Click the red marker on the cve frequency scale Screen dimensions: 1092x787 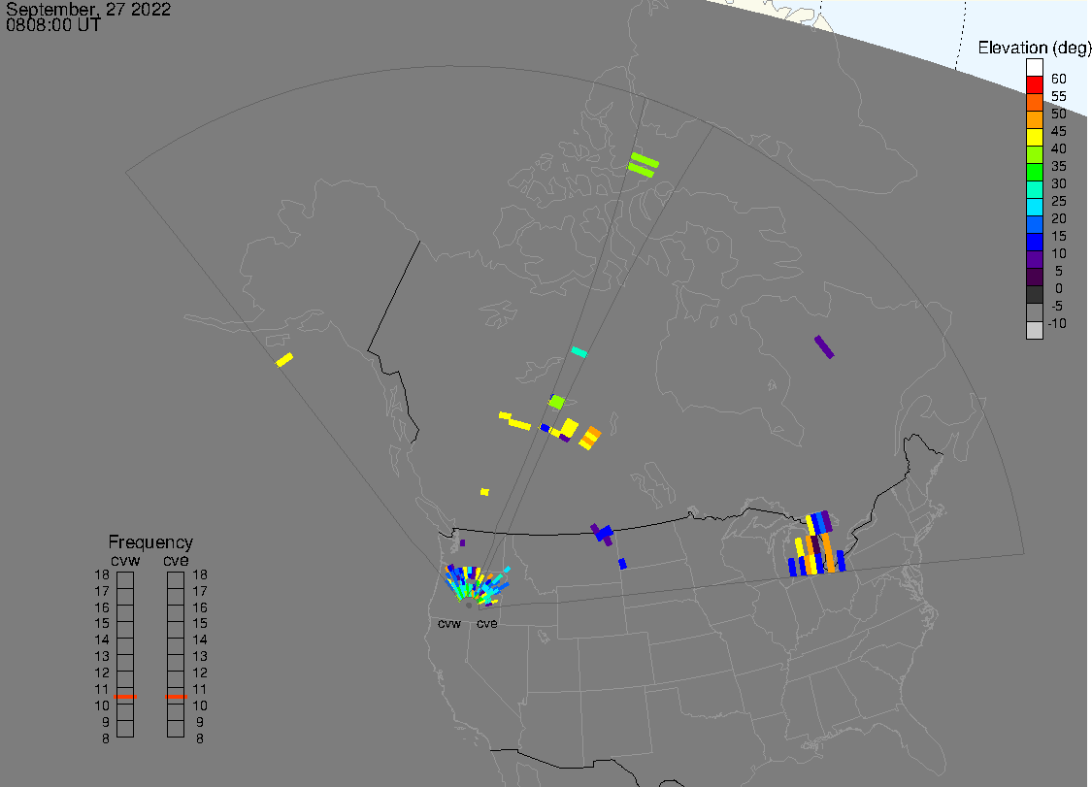tap(176, 697)
